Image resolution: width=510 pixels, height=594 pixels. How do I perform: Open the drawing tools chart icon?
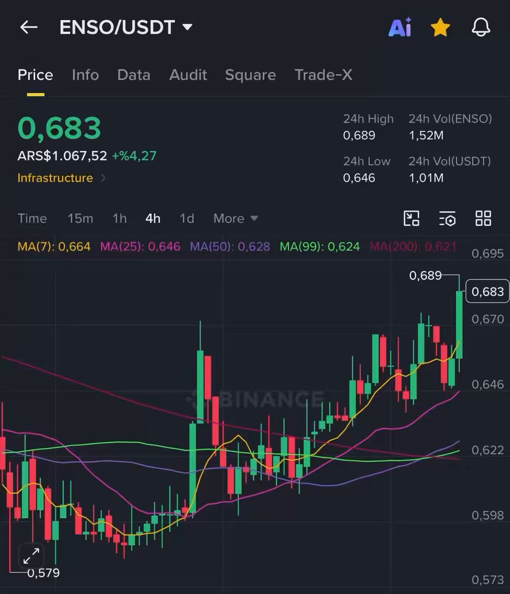[411, 218]
